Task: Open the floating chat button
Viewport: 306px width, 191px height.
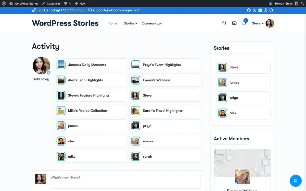Action: coord(296,181)
